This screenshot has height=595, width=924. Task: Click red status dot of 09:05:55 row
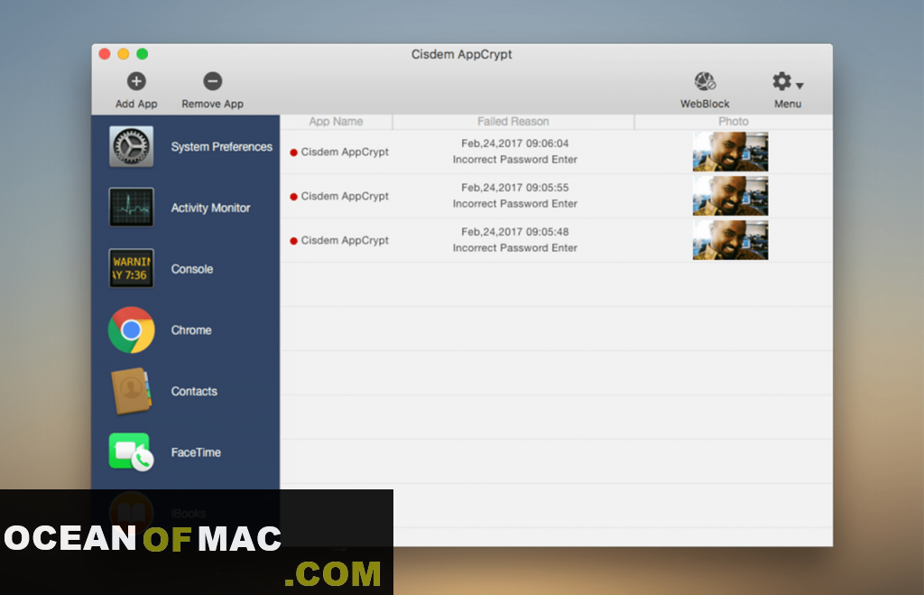293,197
